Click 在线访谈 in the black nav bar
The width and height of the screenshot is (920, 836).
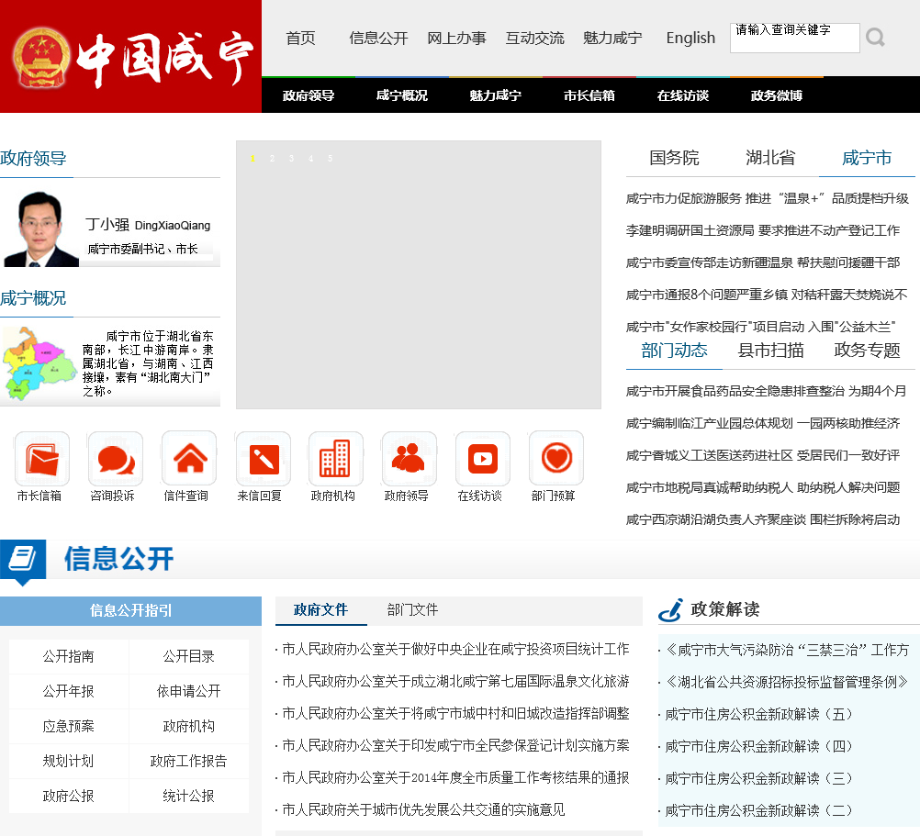pyautogui.click(x=683, y=95)
